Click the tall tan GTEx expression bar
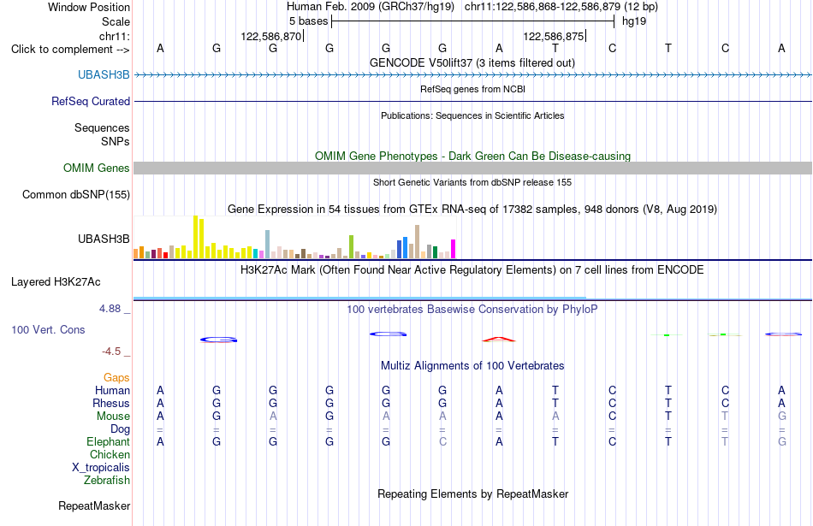 pos(417,241)
